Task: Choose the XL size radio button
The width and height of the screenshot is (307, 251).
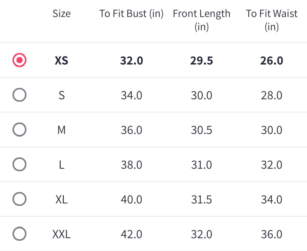Action: point(19,199)
